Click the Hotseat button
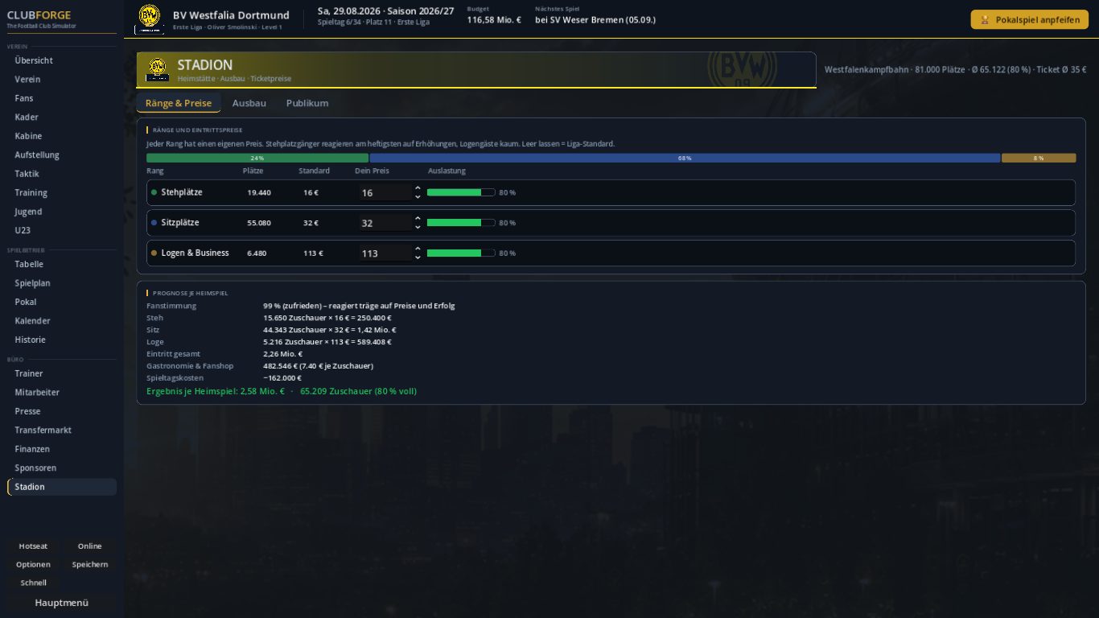1099x618 pixels. click(34, 546)
